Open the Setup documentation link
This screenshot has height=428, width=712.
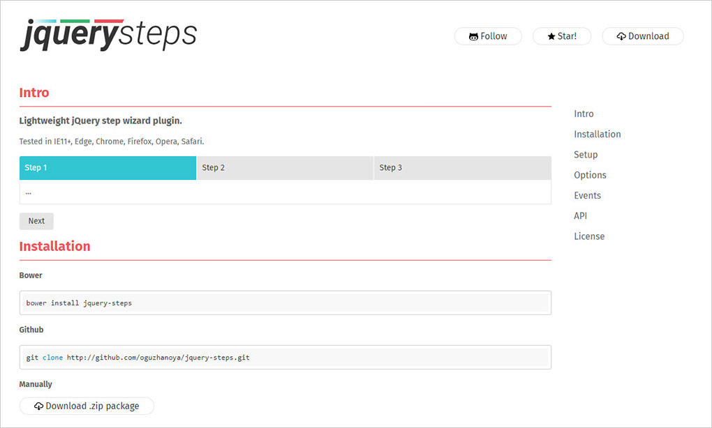(586, 154)
